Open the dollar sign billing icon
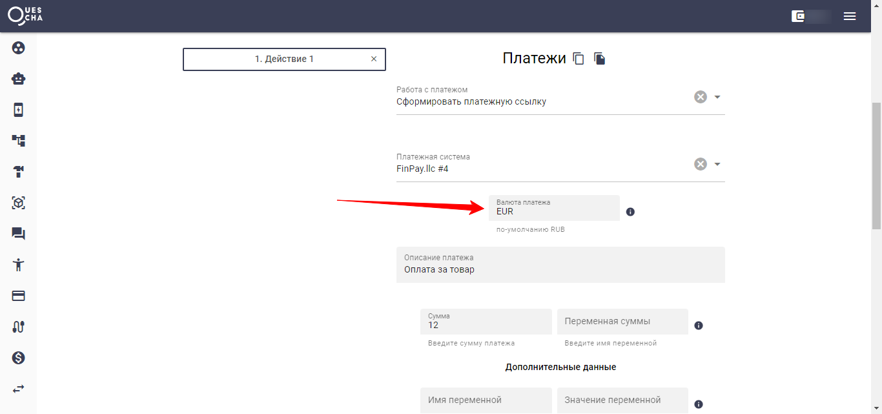This screenshot has height=414, width=882. coord(17,357)
